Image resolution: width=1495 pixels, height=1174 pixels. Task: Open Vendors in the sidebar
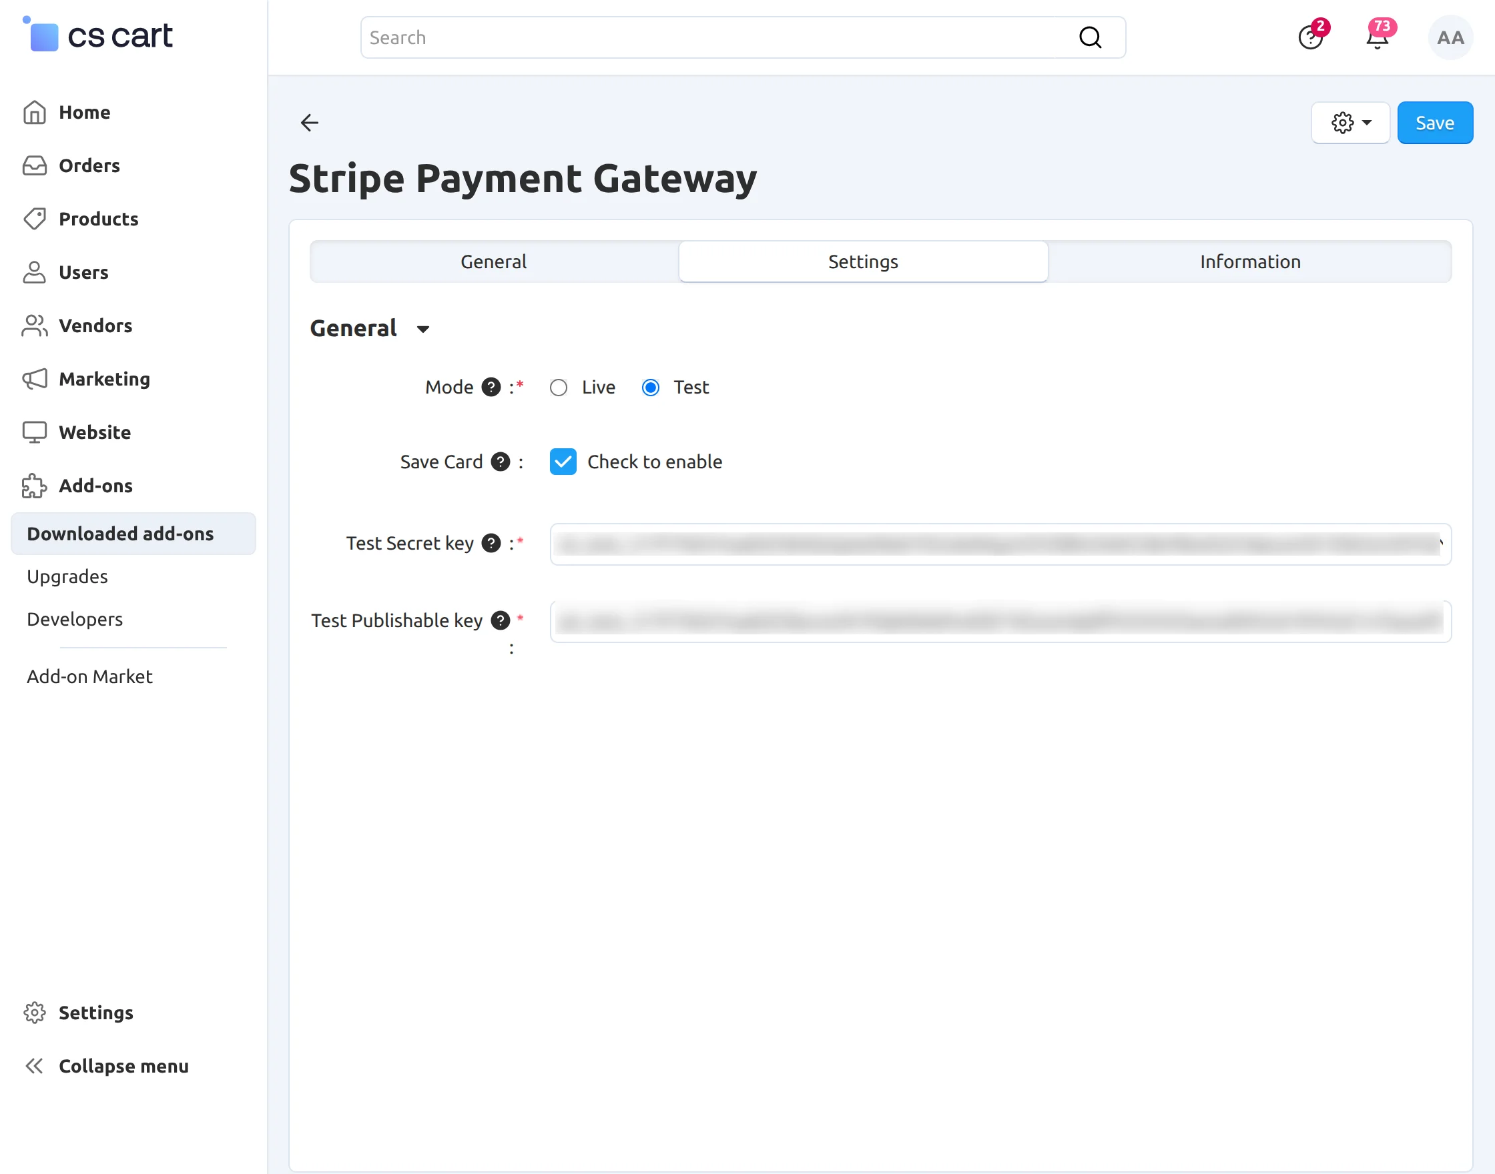(x=95, y=326)
